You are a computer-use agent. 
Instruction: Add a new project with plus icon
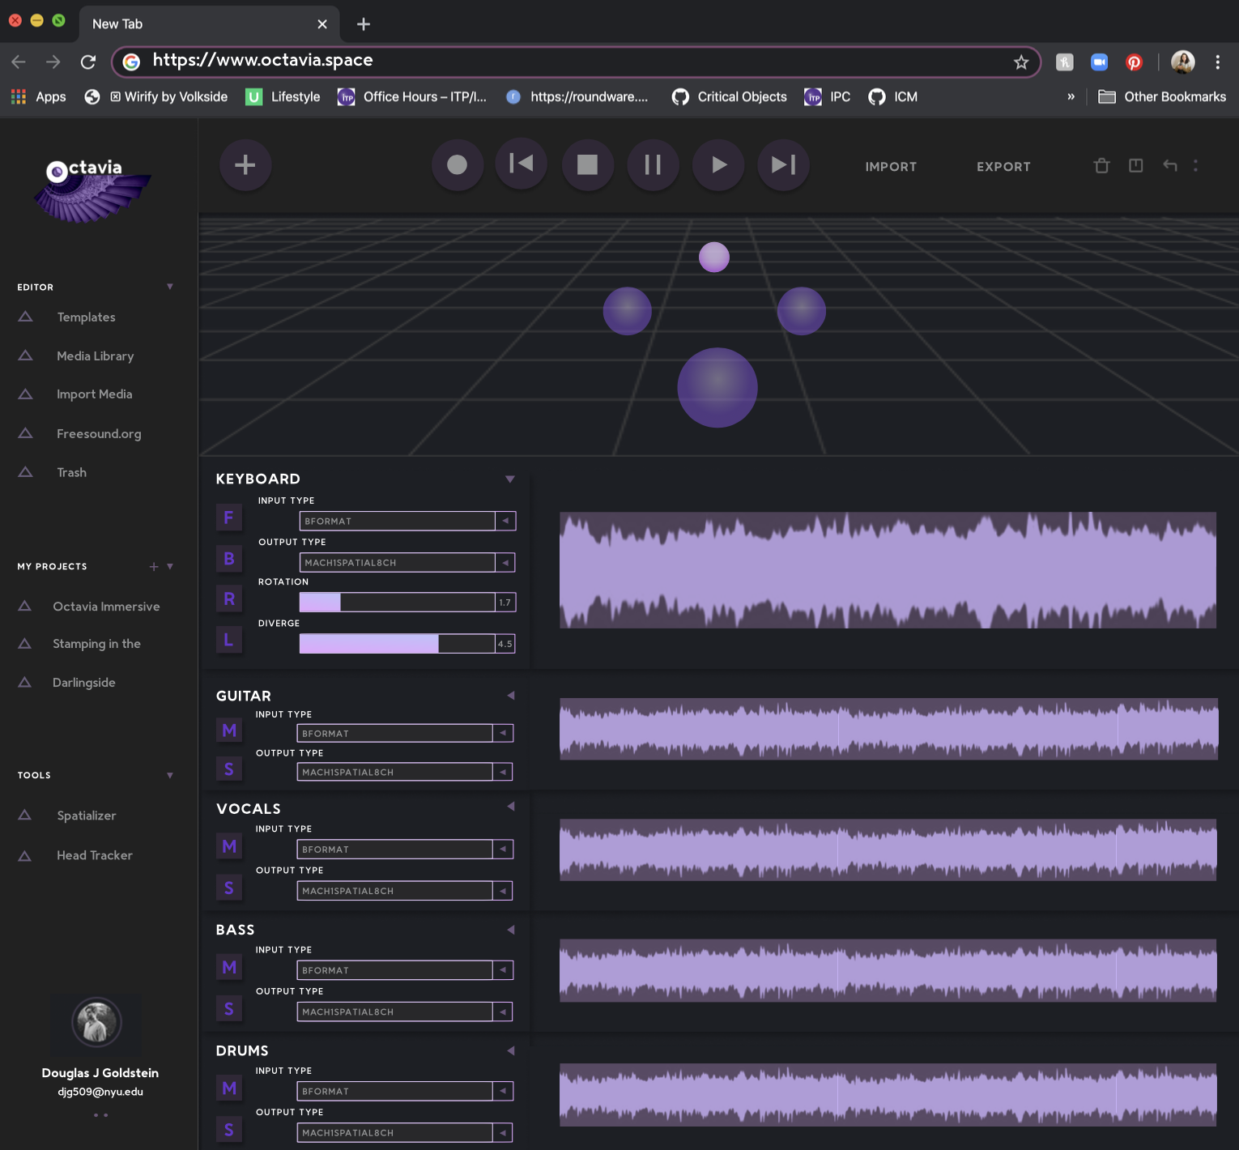(x=154, y=566)
